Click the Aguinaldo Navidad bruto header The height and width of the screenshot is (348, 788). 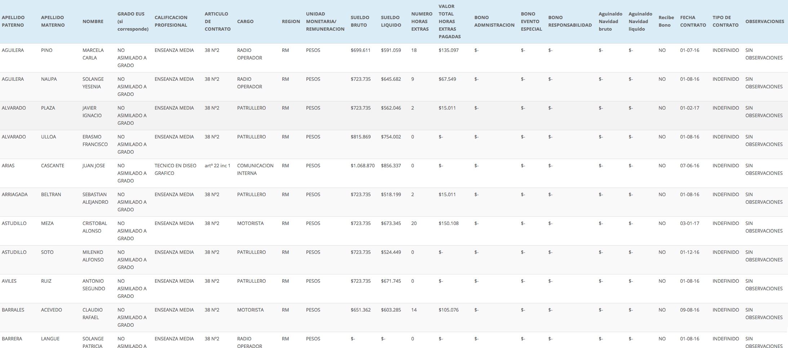tap(610, 21)
